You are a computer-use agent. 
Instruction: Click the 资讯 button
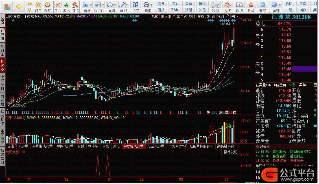(x=161, y=4)
